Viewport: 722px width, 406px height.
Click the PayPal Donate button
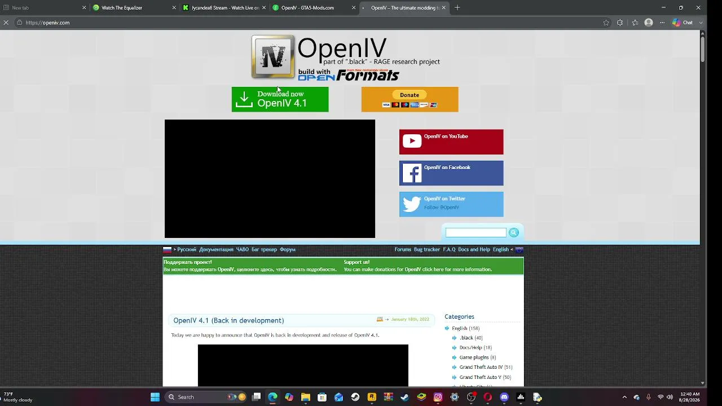(x=410, y=99)
